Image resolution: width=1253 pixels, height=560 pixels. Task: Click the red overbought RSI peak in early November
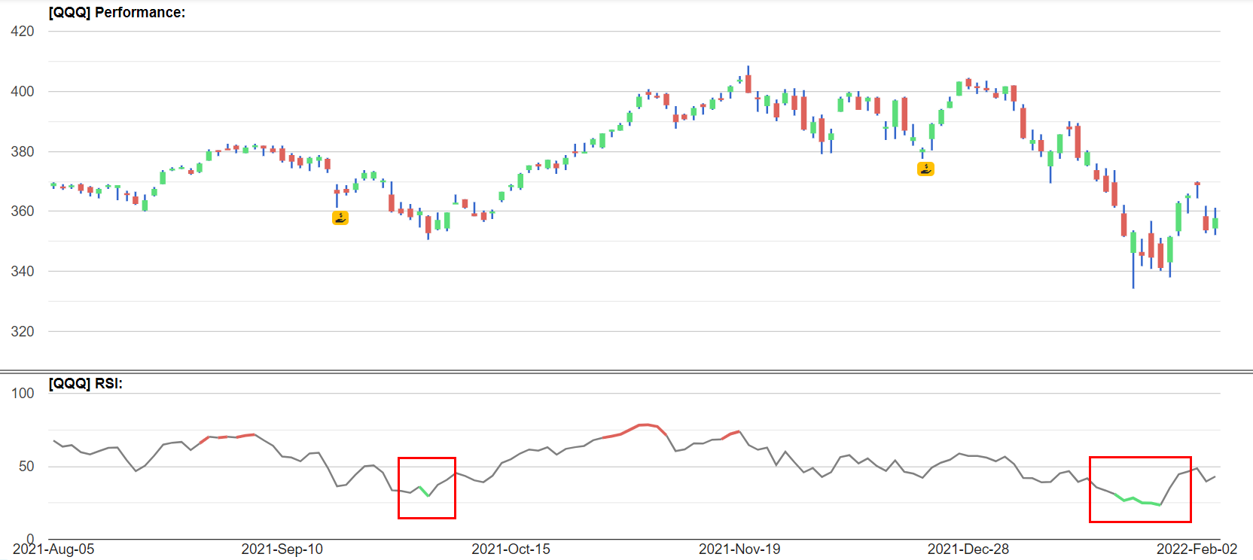[636, 430]
